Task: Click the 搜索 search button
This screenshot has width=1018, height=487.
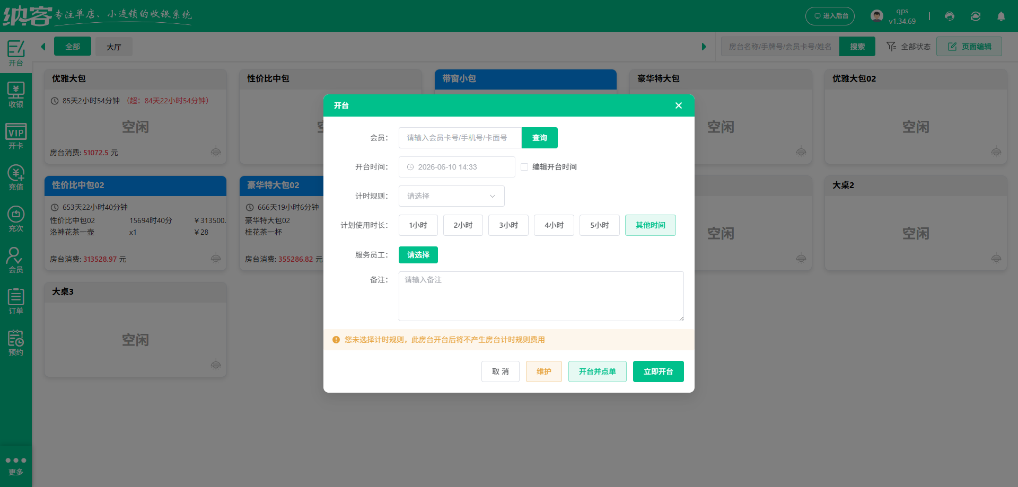Action: [x=857, y=47]
